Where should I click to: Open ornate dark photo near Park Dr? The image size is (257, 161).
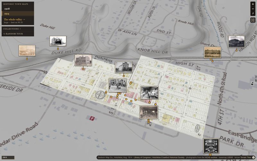click(211, 146)
